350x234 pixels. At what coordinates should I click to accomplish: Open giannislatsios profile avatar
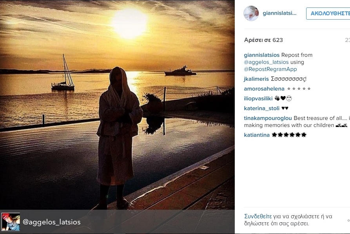click(x=251, y=13)
